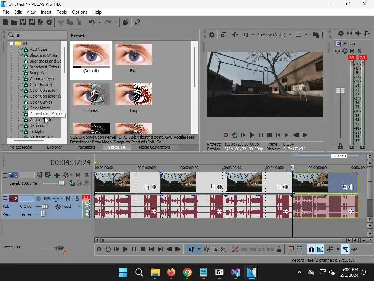The height and width of the screenshot is (281, 374).
Task: Open Project Properties gear in main toolbar
Action: 49,22
